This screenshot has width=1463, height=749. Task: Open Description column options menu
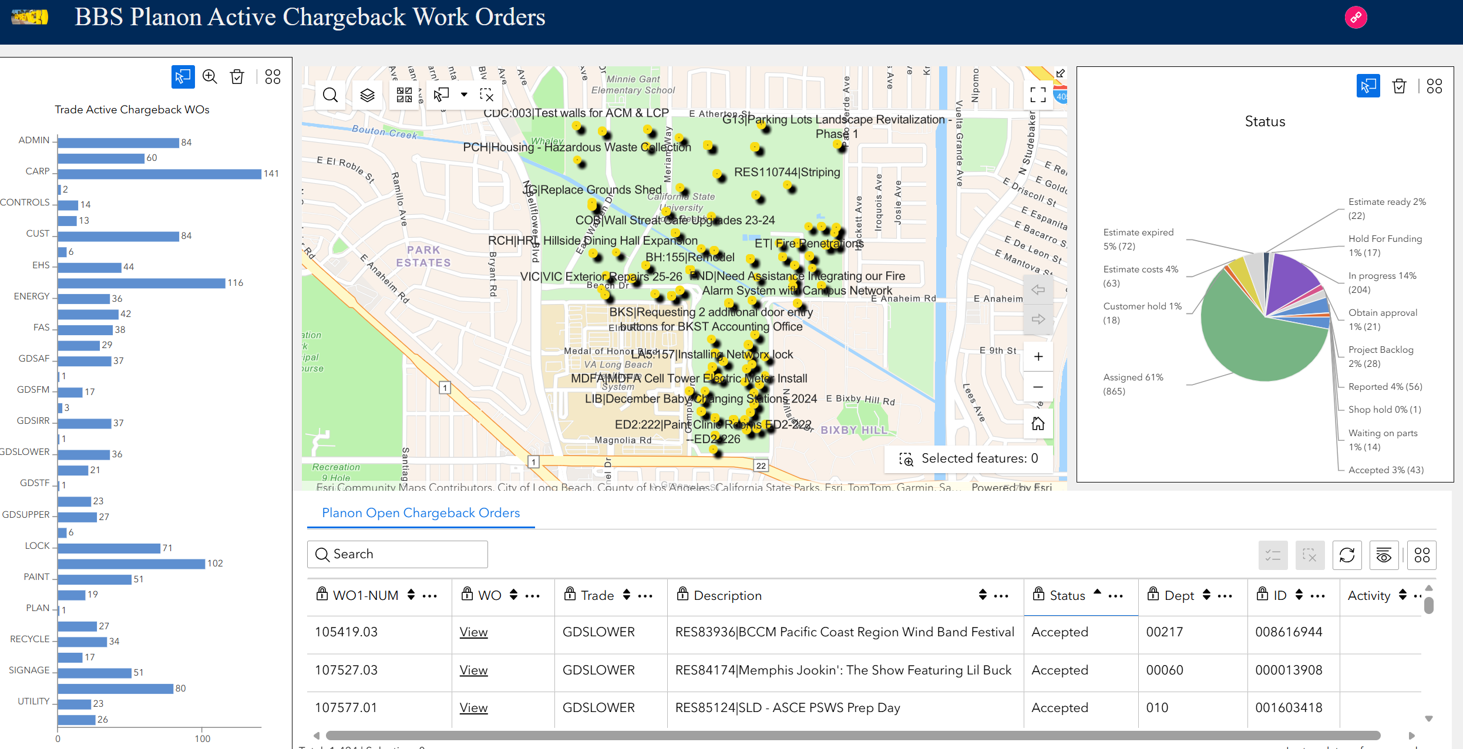point(1001,596)
